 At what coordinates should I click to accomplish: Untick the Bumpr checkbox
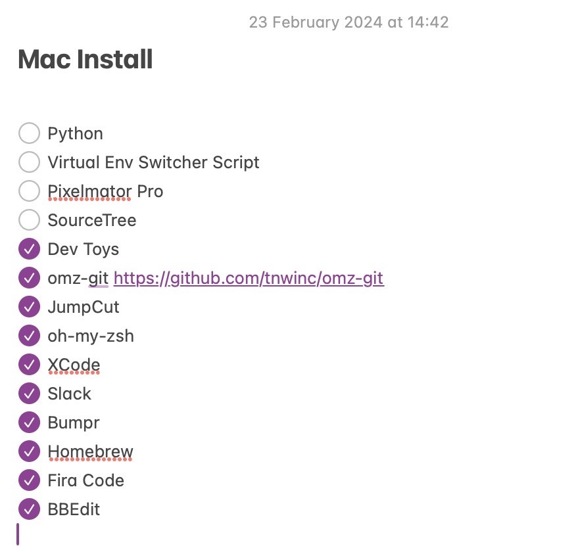pyautogui.click(x=29, y=423)
